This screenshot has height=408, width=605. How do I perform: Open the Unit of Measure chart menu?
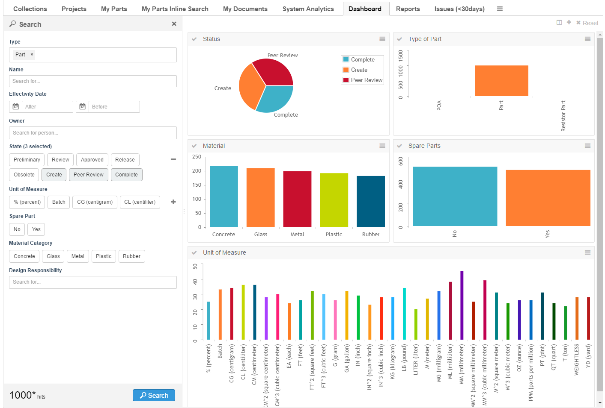tap(587, 252)
